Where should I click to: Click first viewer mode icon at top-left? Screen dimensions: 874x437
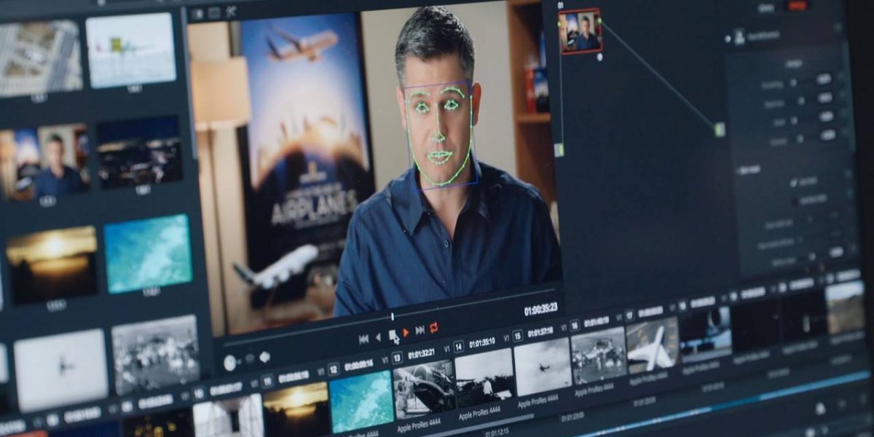tap(197, 13)
